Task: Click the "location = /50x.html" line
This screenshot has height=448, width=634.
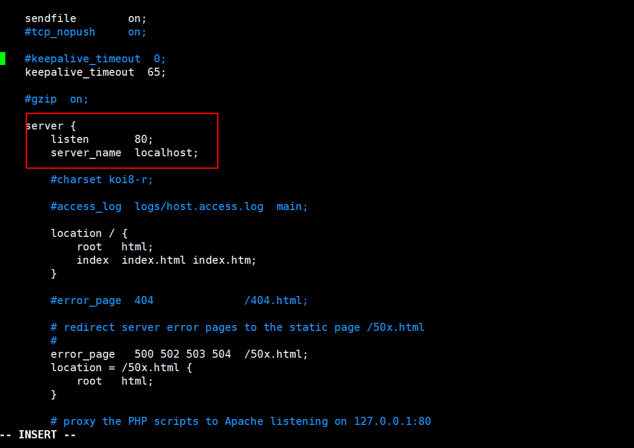Action: (x=121, y=367)
